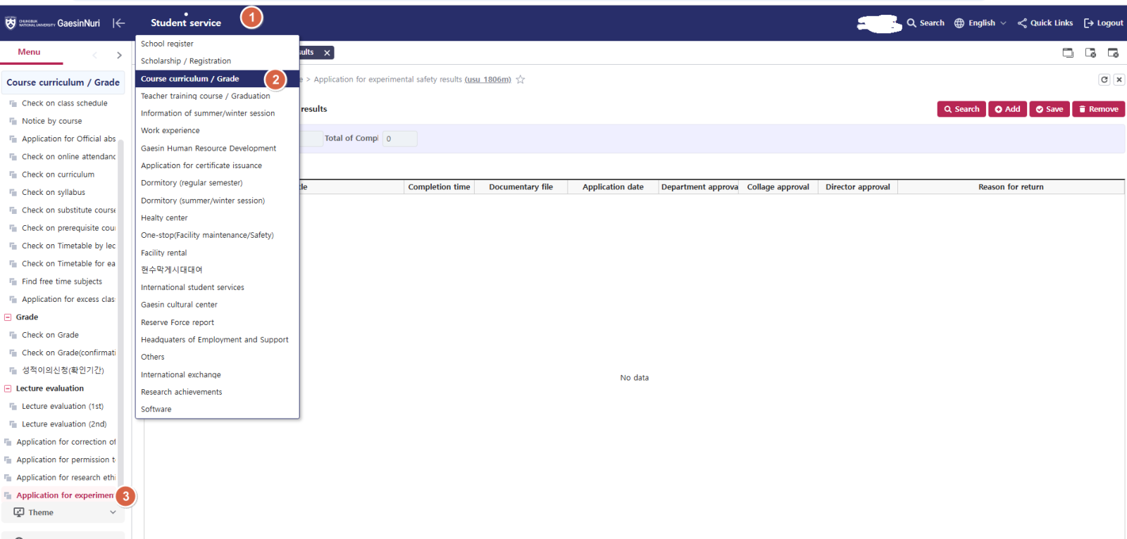This screenshot has height=539, width=1127.
Task: Choose International student services from the menu
Action: tap(217, 288)
